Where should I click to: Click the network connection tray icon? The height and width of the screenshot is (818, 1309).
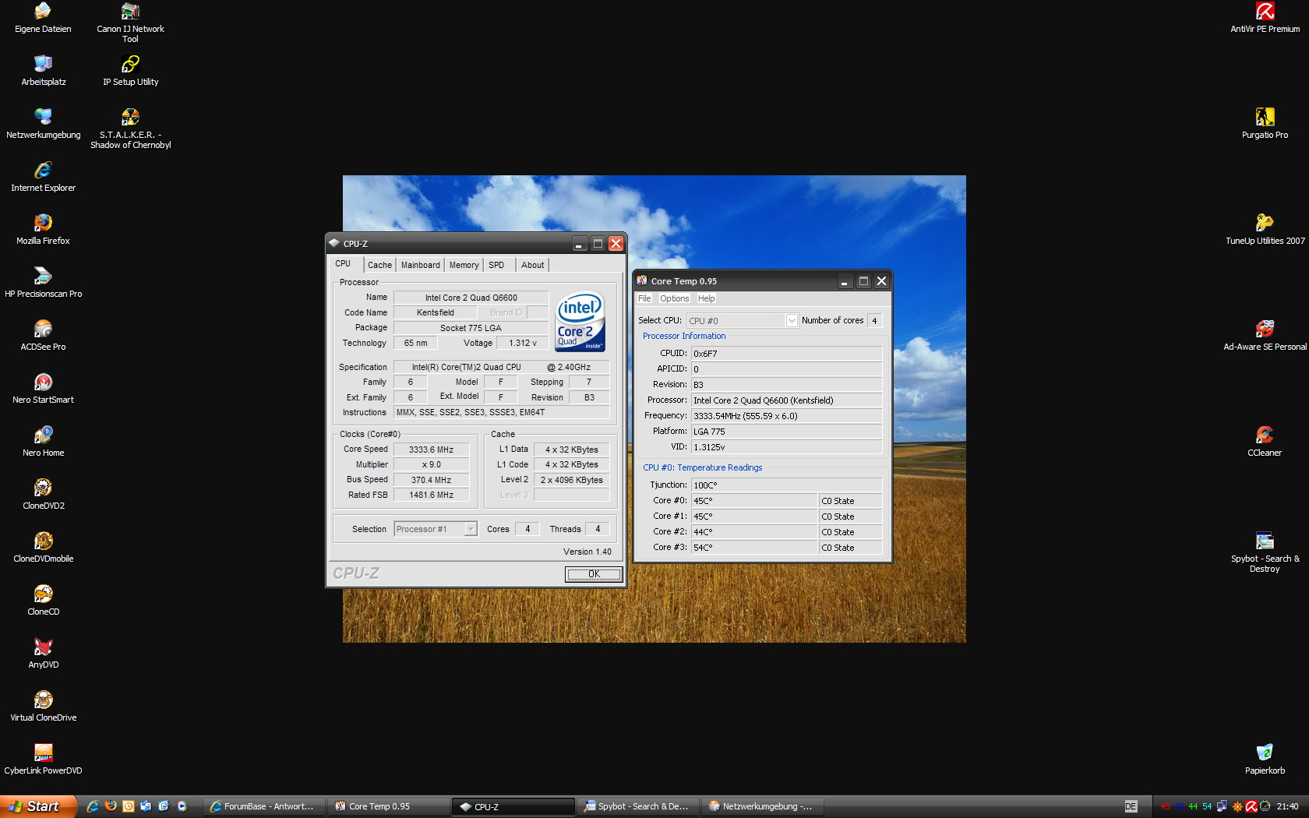(1222, 806)
